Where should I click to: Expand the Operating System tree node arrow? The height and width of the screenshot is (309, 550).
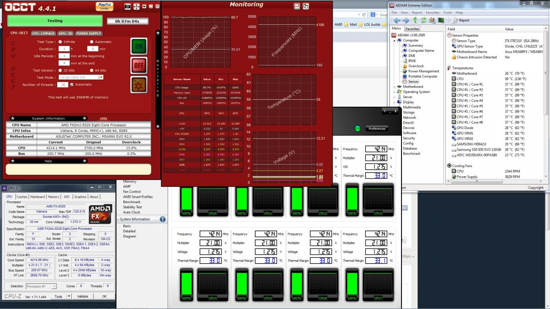[x=395, y=92]
